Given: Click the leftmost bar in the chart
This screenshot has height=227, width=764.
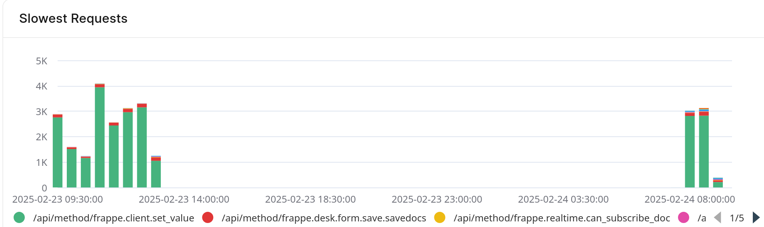Looking at the screenshot, I should pos(58,152).
